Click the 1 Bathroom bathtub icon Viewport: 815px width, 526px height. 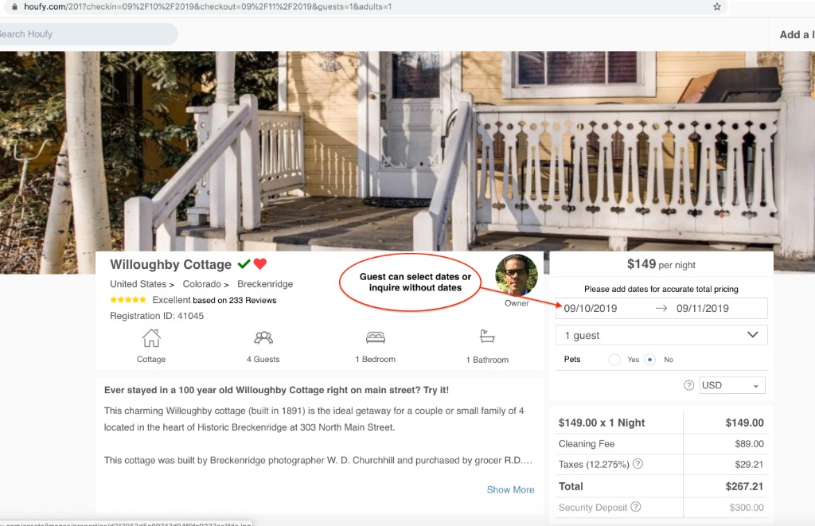[x=487, y=337]
